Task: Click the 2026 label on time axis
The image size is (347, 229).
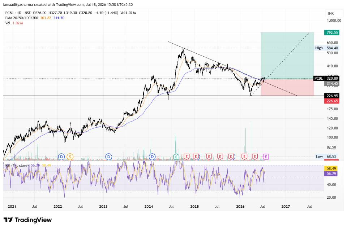Action: pos(240,207)
